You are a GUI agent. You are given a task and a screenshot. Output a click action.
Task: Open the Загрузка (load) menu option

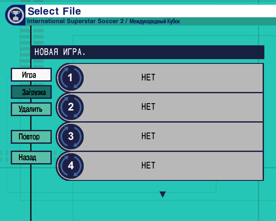pyautogui.click(x=31, y=92)
